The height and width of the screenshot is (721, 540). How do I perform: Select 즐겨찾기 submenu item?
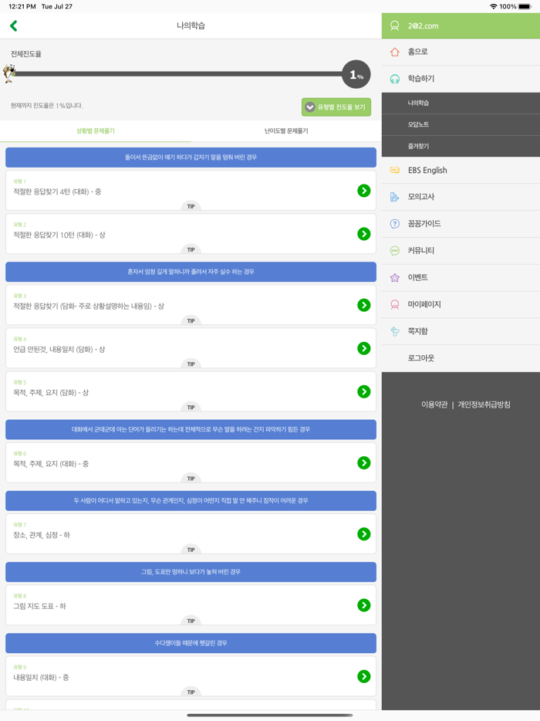point(461,146)
